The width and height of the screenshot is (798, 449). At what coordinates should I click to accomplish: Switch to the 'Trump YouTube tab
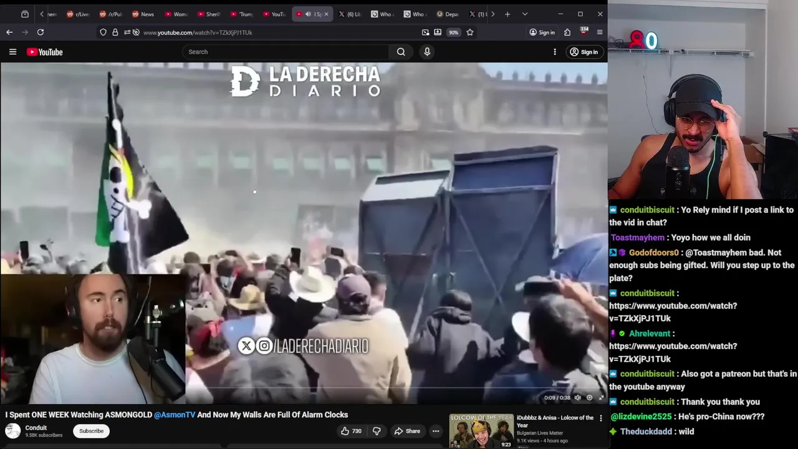click(242, 14)
